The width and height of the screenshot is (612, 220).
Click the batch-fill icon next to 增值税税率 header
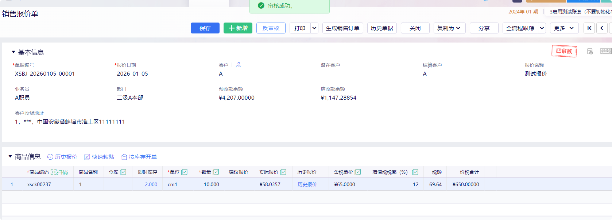click(415, 172)
